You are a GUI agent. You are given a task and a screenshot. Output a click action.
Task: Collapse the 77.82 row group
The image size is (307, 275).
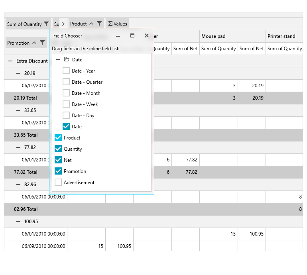(18, 147)
